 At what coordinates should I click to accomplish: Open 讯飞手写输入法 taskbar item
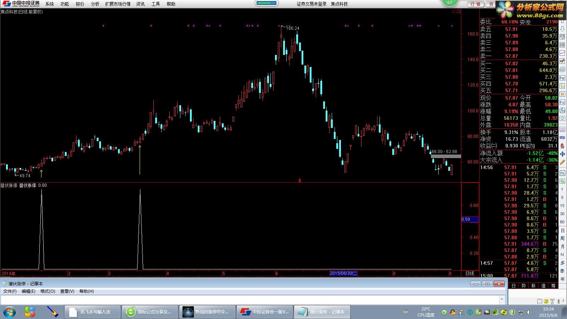pyautogui.click(x=92, y=312)
